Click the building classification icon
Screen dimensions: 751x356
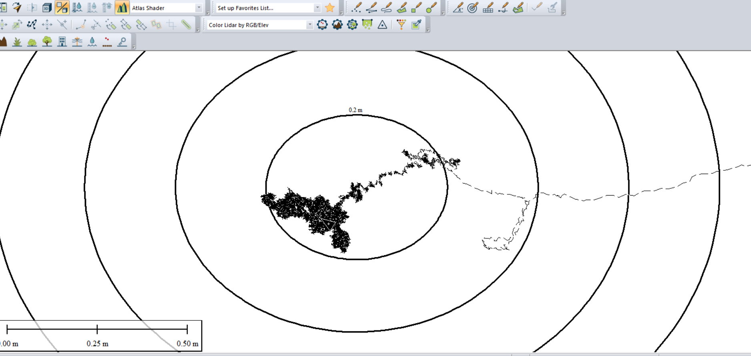62,42
